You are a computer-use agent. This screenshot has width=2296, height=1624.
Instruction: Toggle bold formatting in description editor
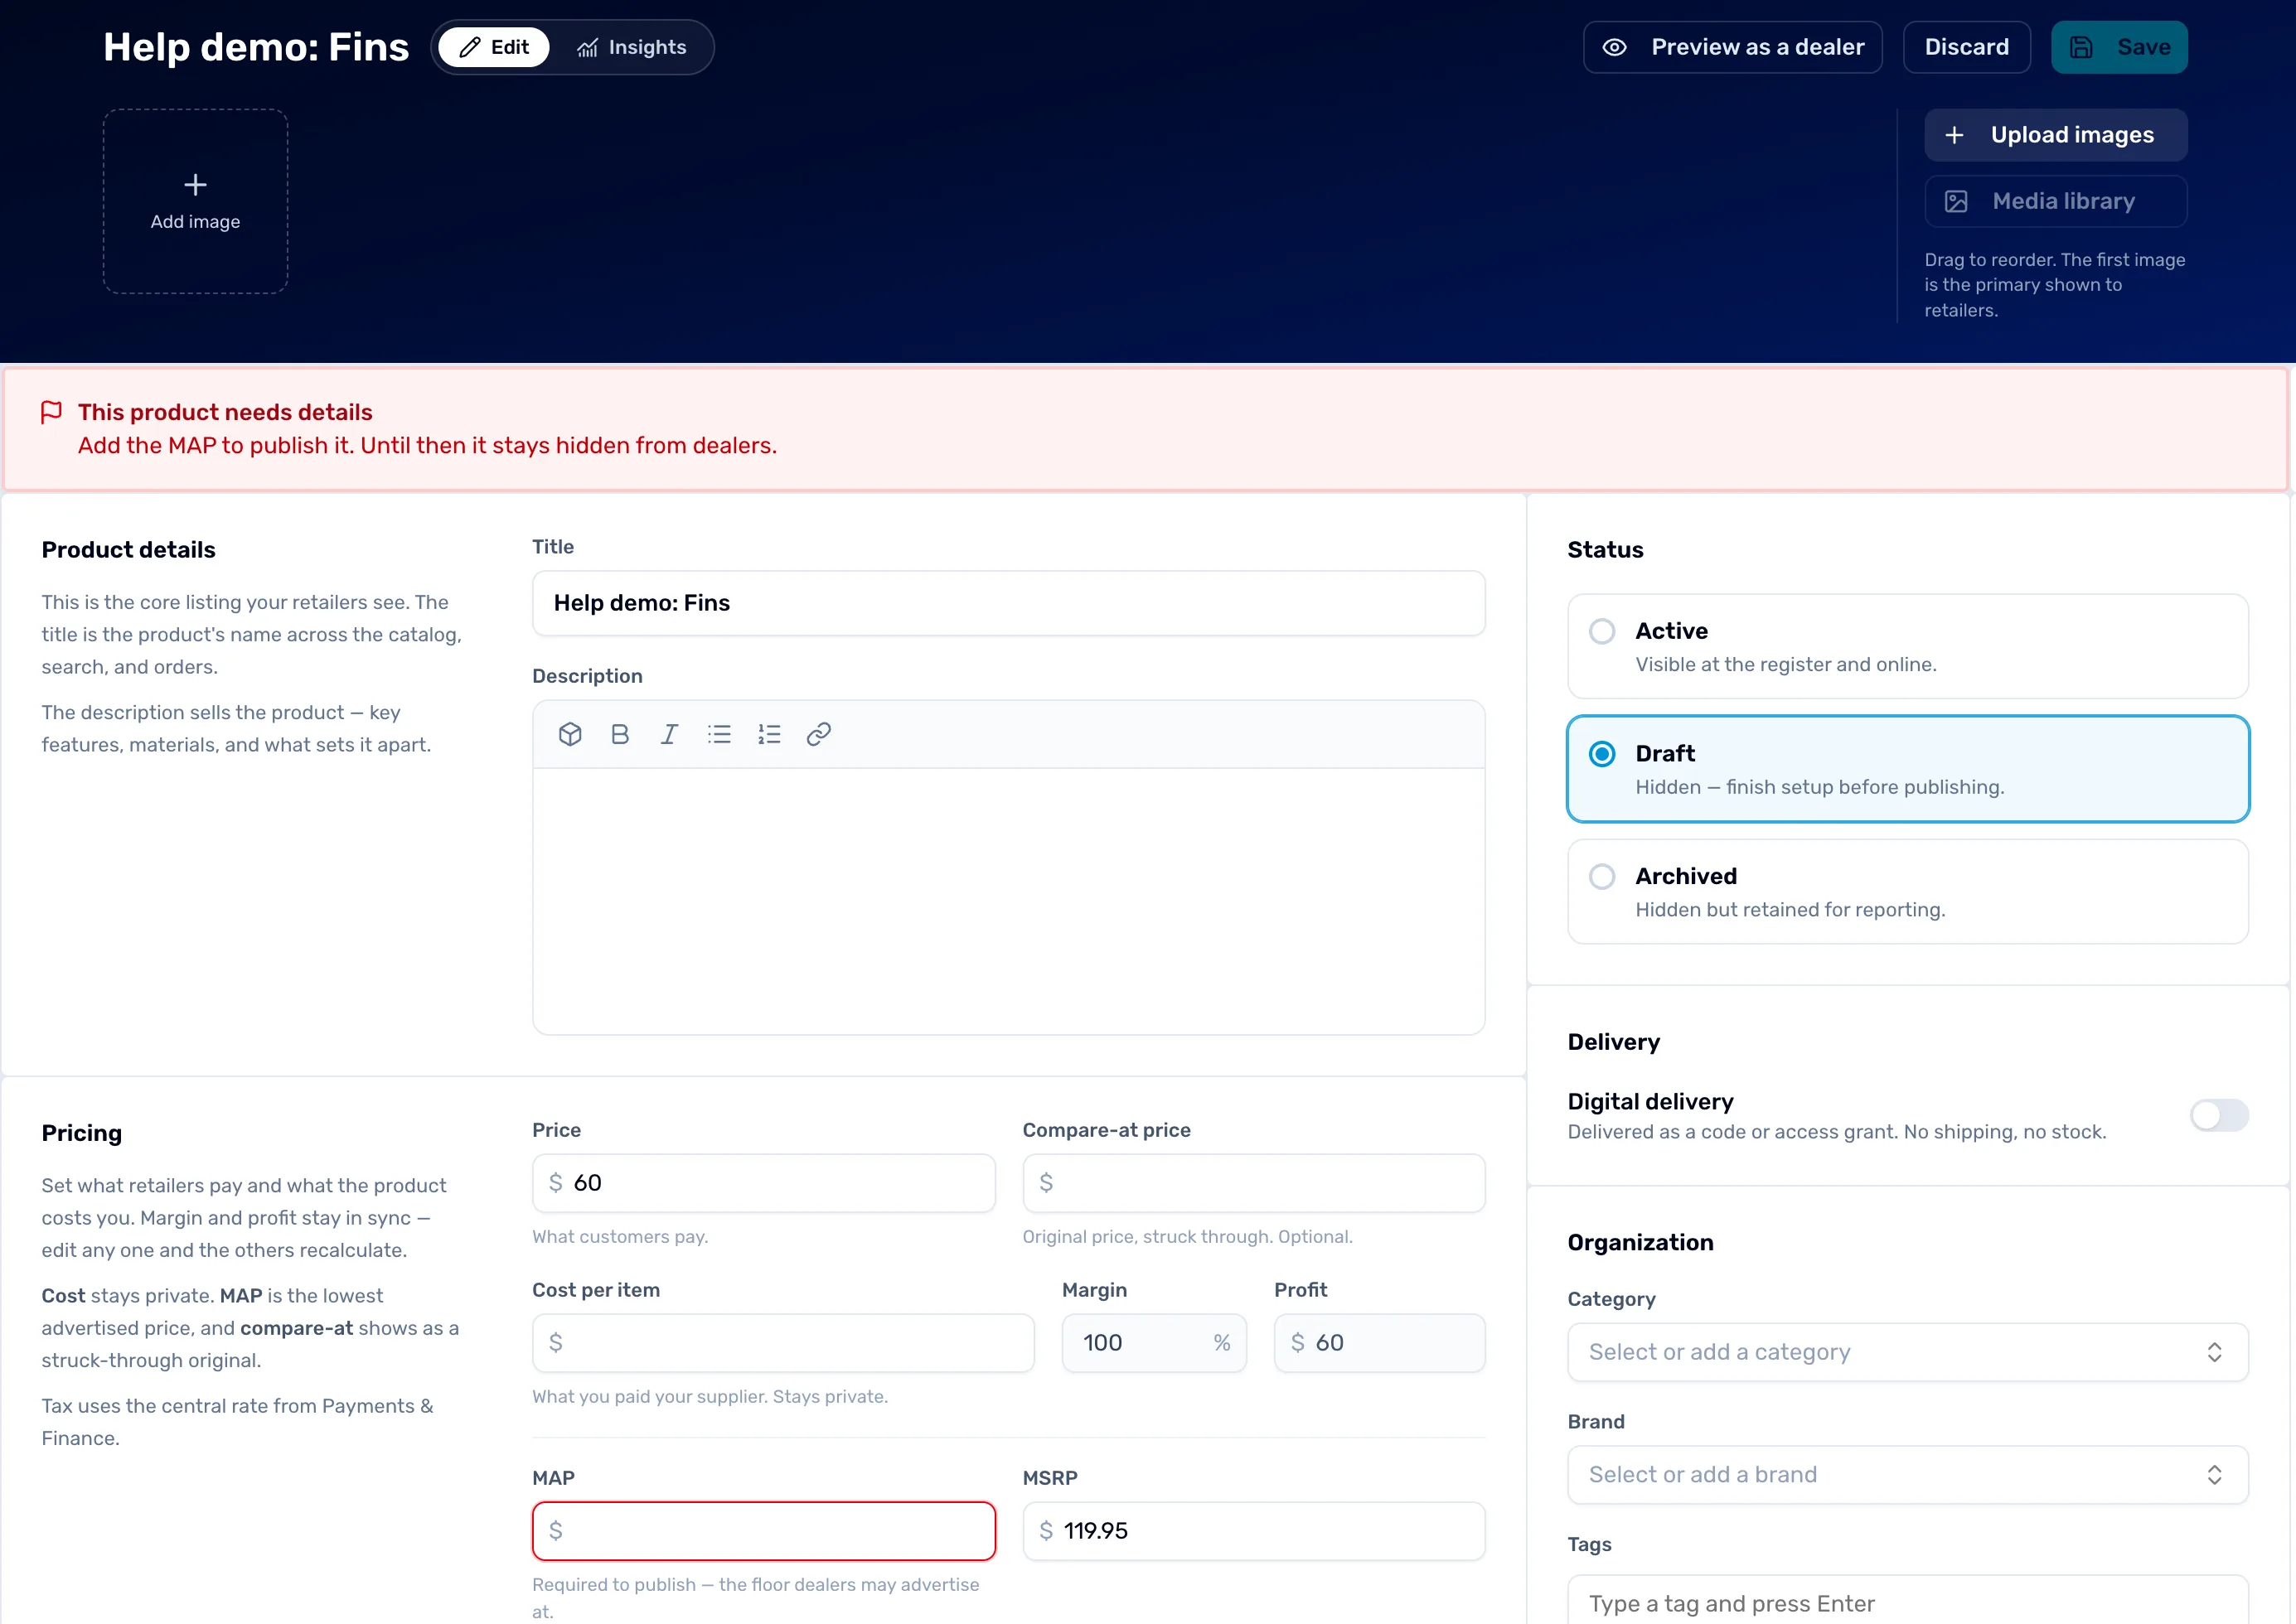coord(619,734)
